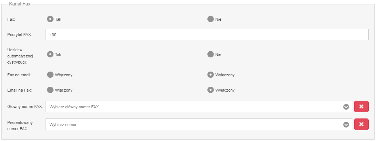Click the Priorytet FAX label

[x=20, y=35]
